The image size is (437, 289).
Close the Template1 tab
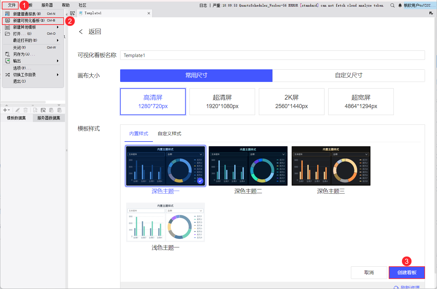point(149,13)
